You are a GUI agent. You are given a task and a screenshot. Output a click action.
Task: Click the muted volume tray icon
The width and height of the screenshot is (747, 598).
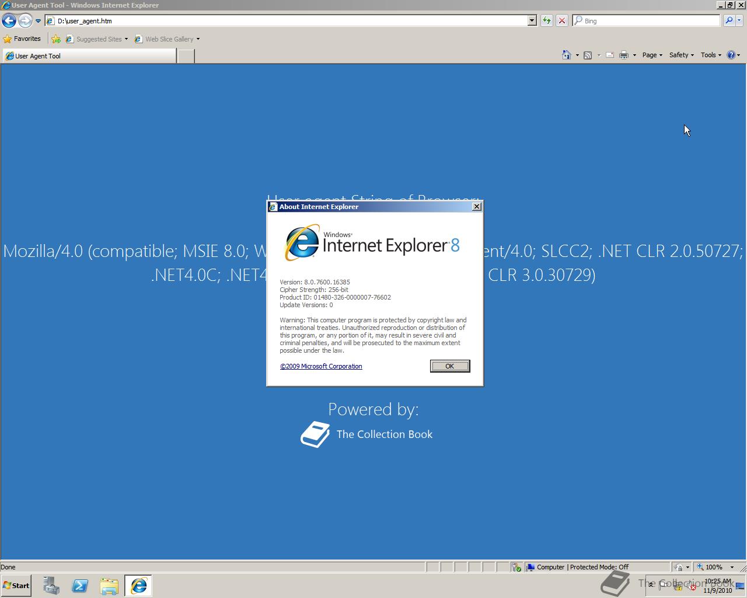coord(692,586)
